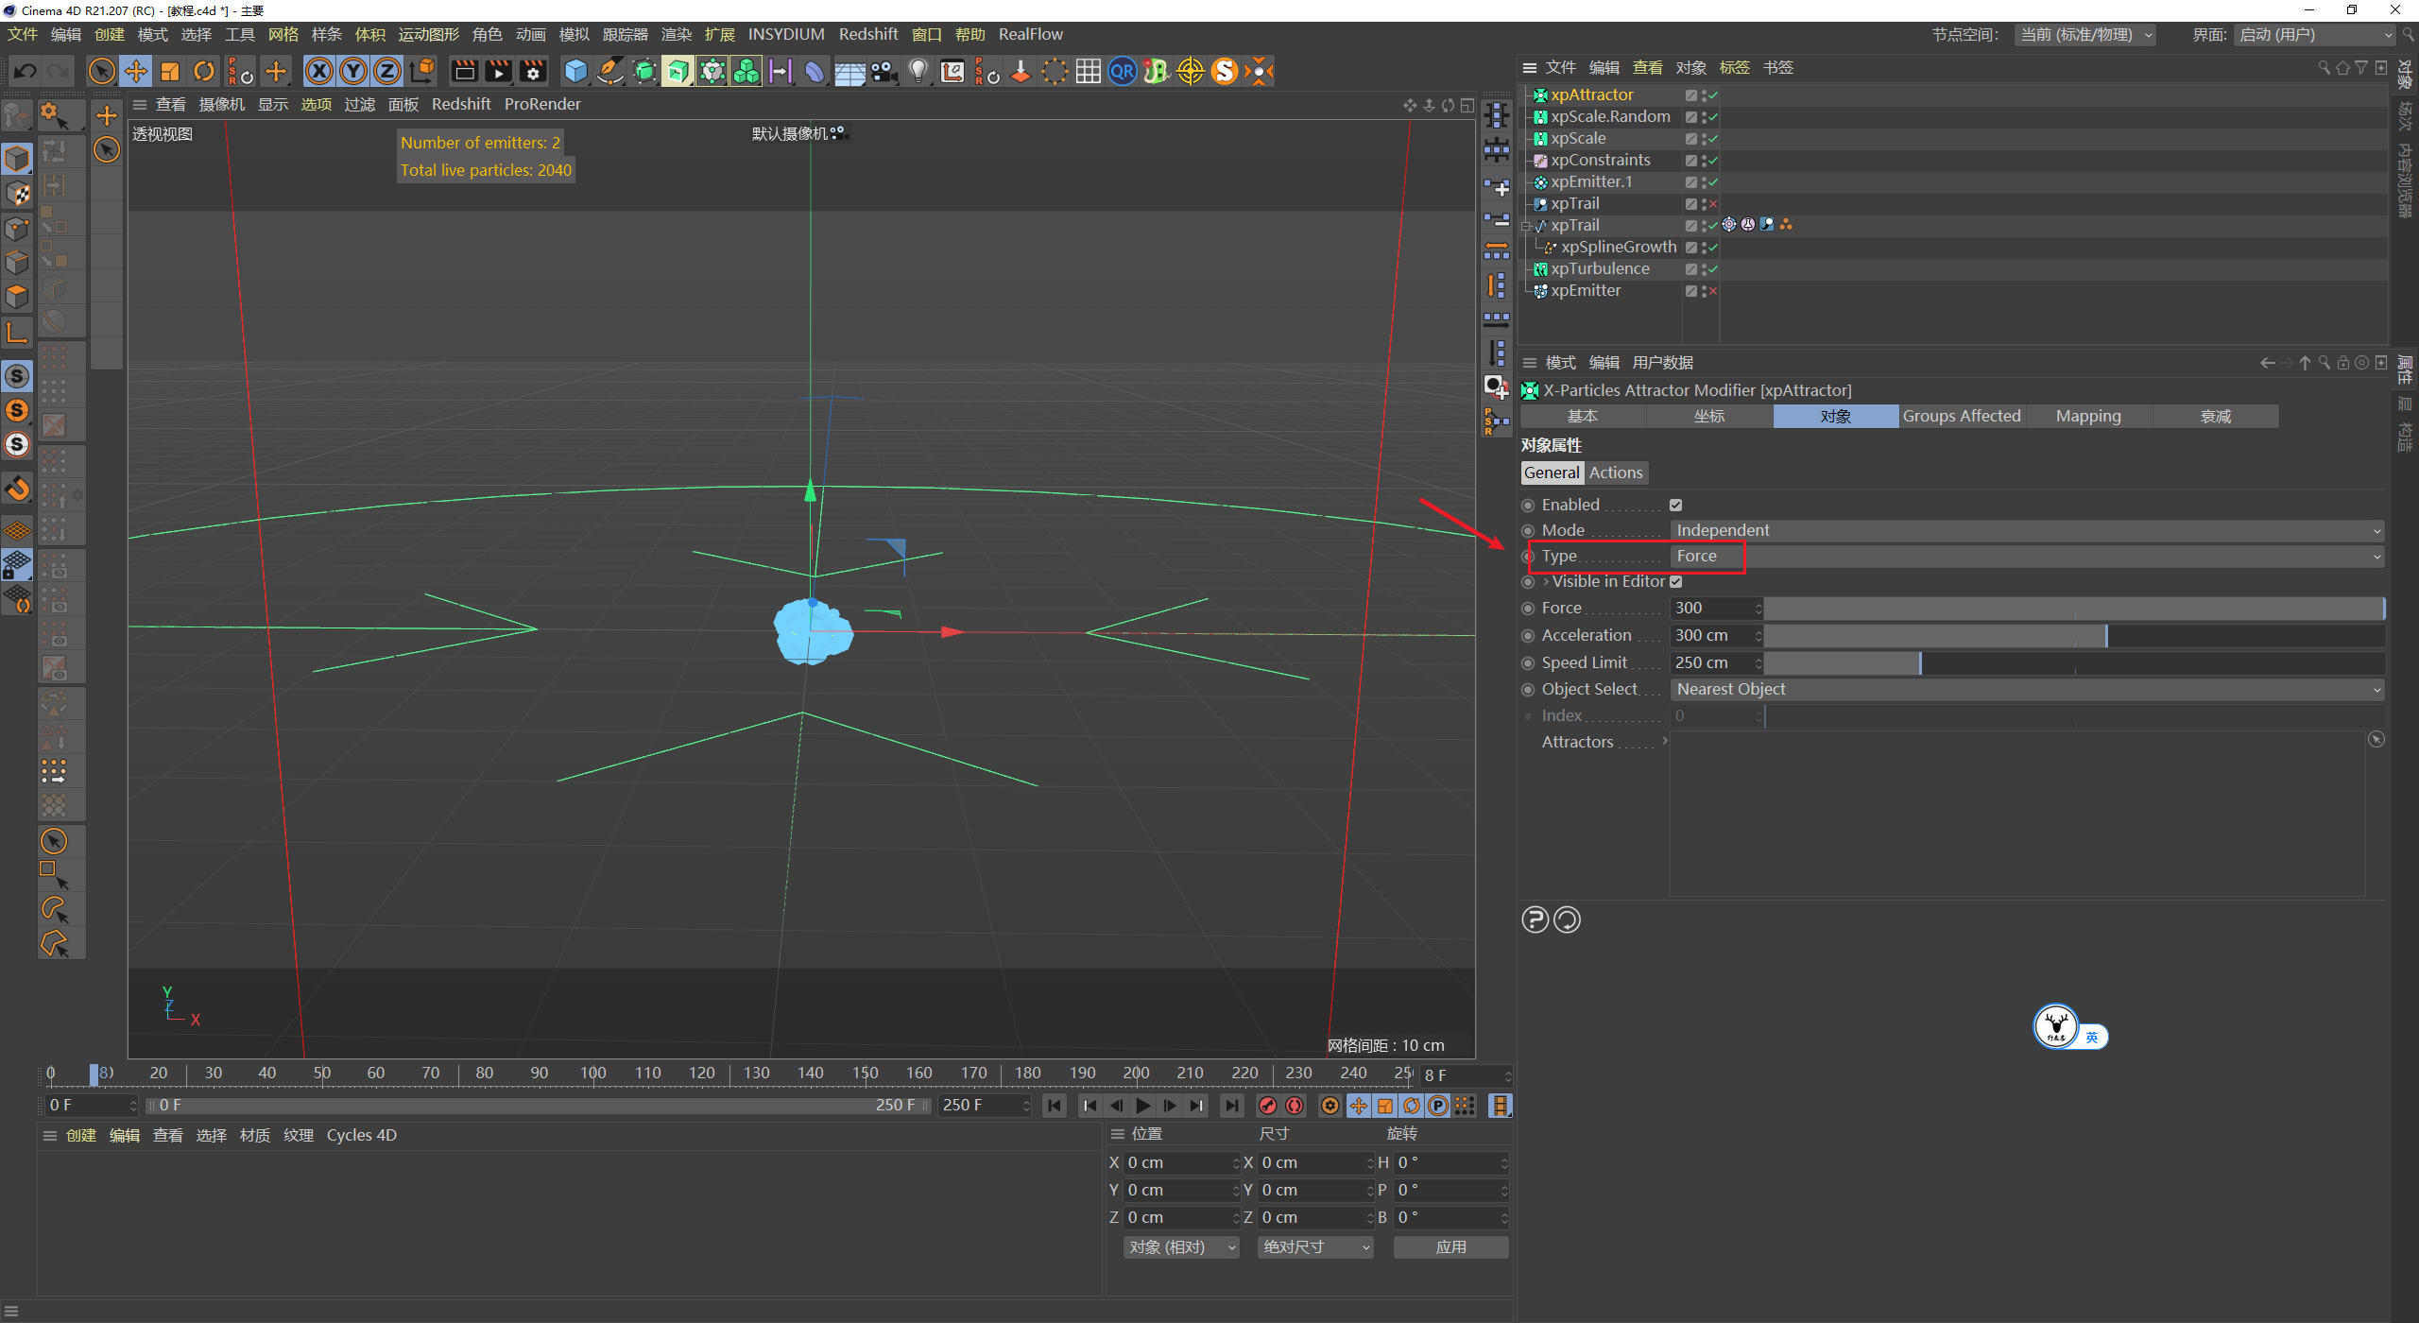Image resolution: width=2419 pixels, height=1323 pixels.
Task: Click the Acceleration slider bar
Action: pyautogui.click(x=2075, y=636)
